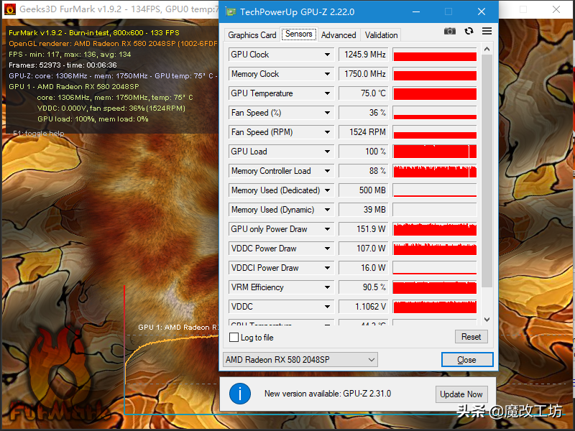The height and width of the screenshot is (431, 575).
Task: Open the GPU Clock sensor dropdown
Action: (x=327, y=55)
